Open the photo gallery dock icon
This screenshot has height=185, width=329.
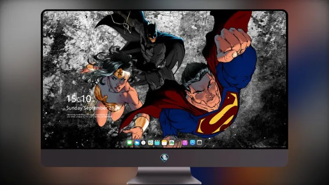[172, 142]
